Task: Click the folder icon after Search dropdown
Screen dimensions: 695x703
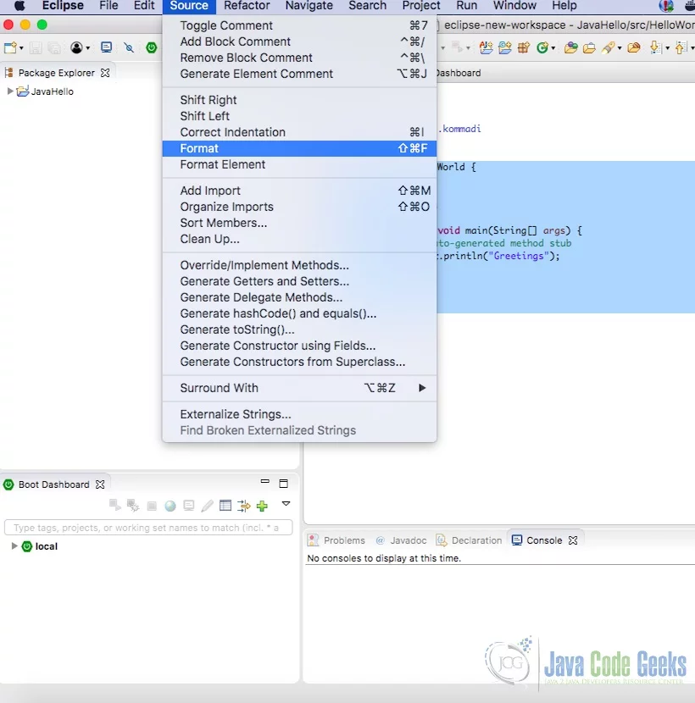Action: [634, 47]
